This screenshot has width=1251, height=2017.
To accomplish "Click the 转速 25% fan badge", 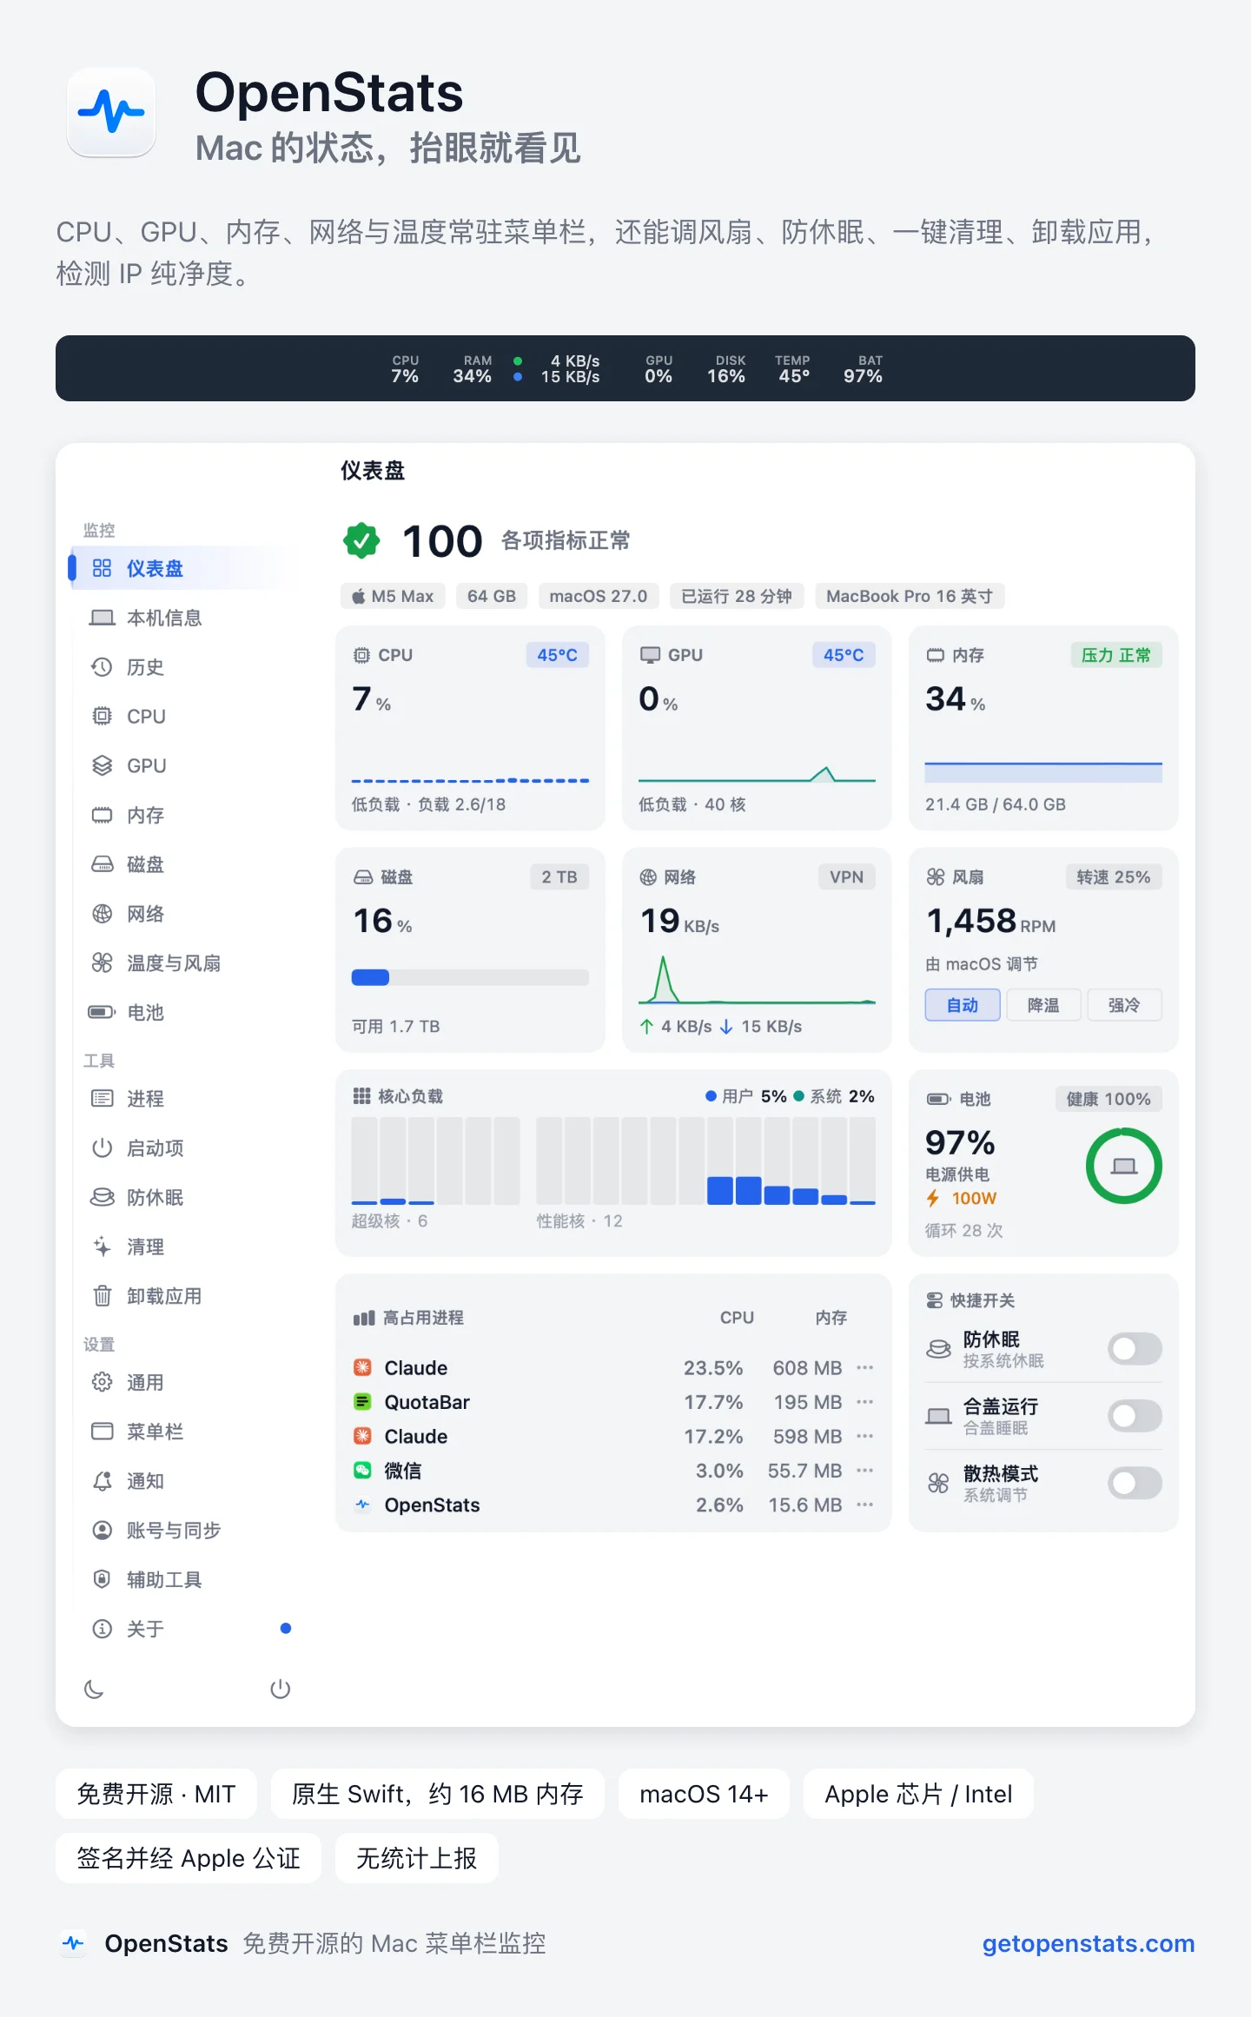I will (1114, 876).
